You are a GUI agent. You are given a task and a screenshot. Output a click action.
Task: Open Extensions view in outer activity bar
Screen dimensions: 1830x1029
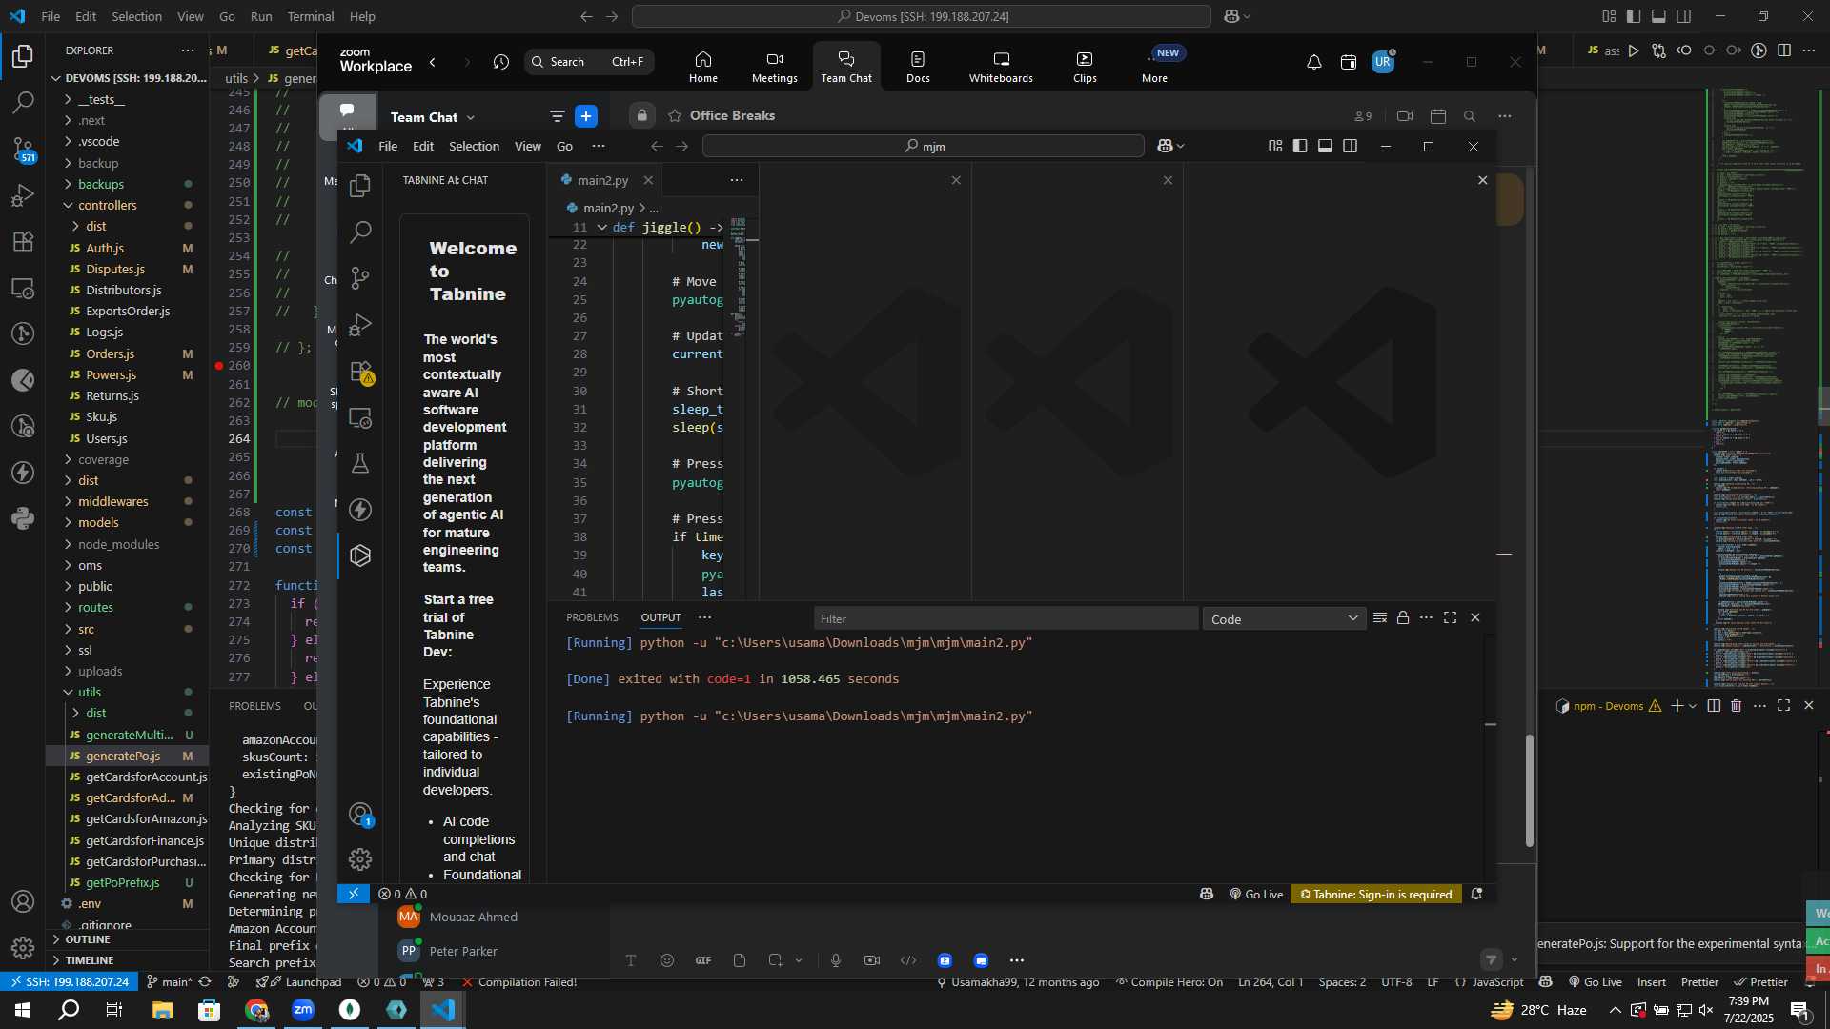tap(23, 241)
